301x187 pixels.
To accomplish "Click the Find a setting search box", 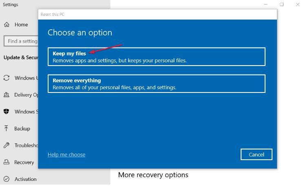I will point(21,41).
